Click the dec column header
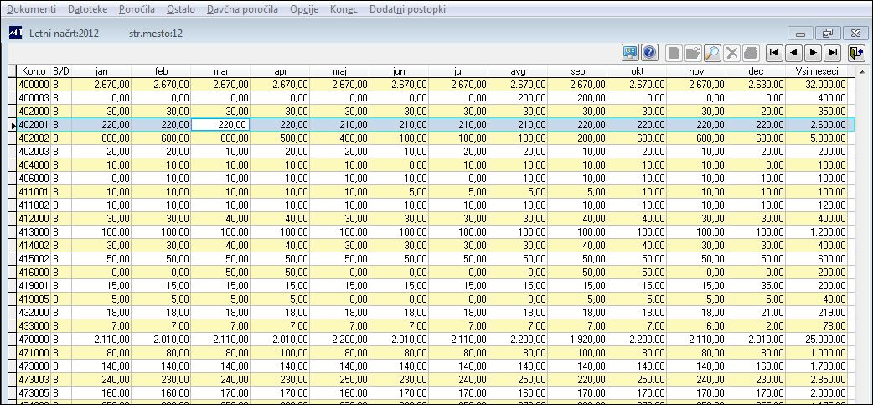The image size is (873, 405). click(756, 71)
